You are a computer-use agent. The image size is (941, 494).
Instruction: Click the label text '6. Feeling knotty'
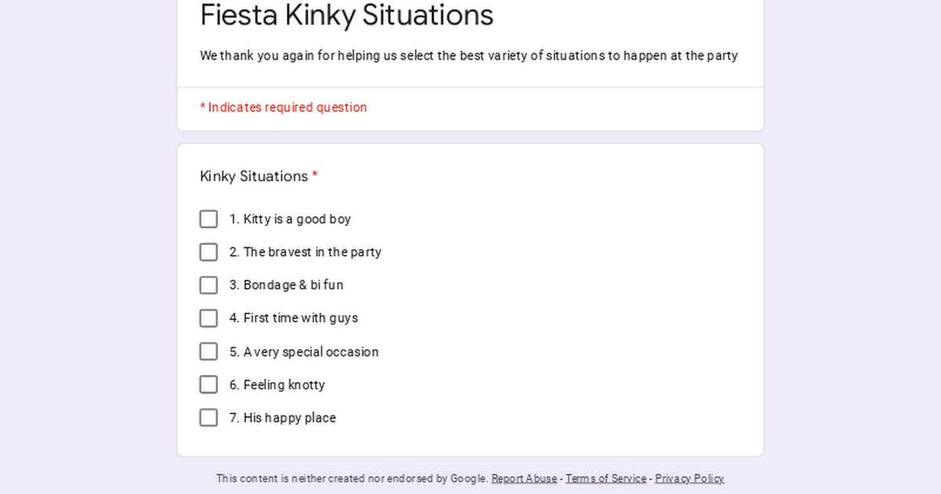pos(277,384)
